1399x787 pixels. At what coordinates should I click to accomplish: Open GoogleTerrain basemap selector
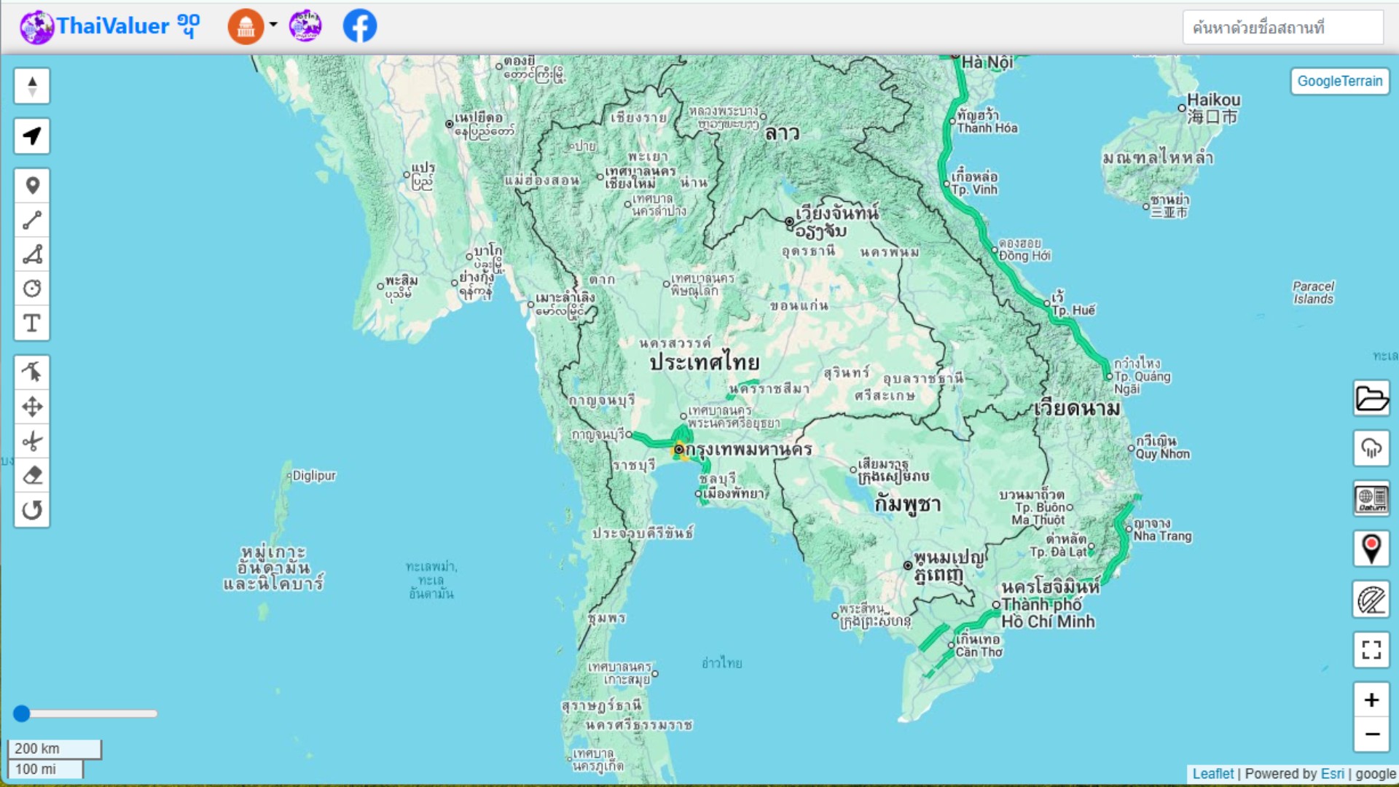[1339, 81]
